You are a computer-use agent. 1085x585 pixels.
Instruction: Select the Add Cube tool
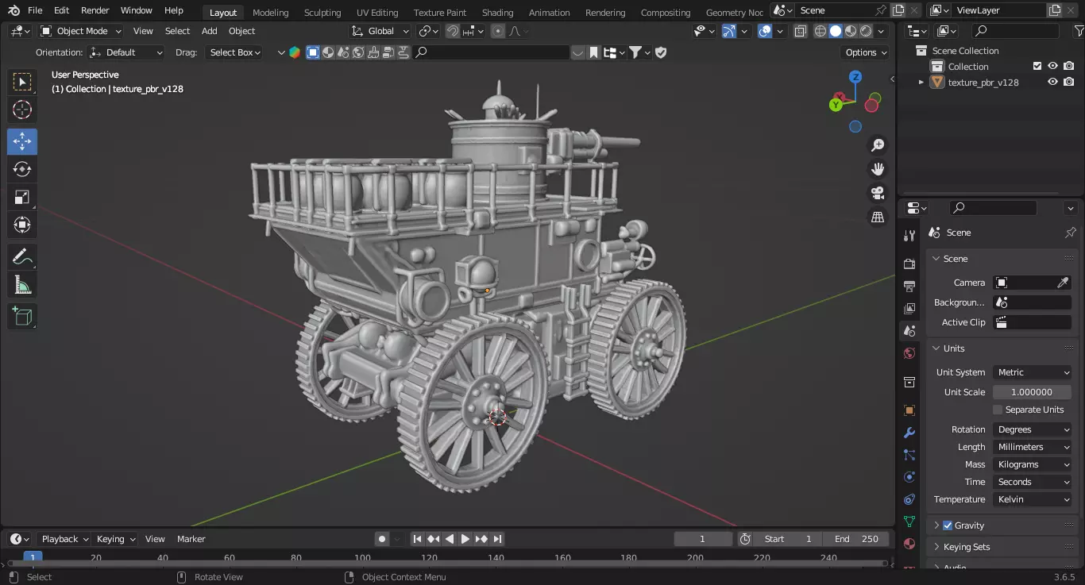pos(22,317)
